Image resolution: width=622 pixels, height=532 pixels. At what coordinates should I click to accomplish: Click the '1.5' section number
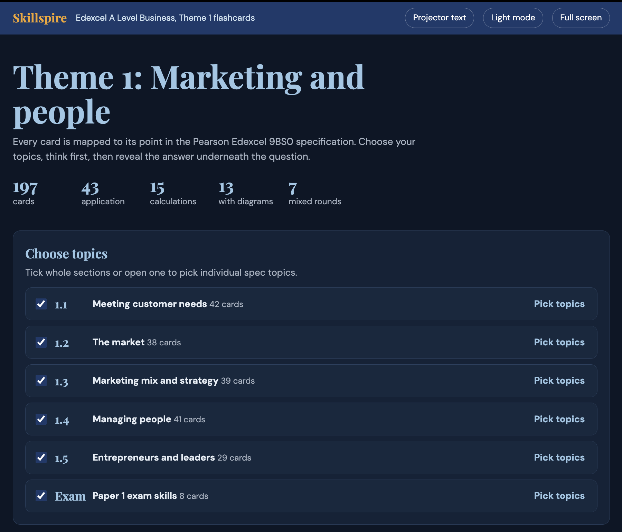coord(62,459)
